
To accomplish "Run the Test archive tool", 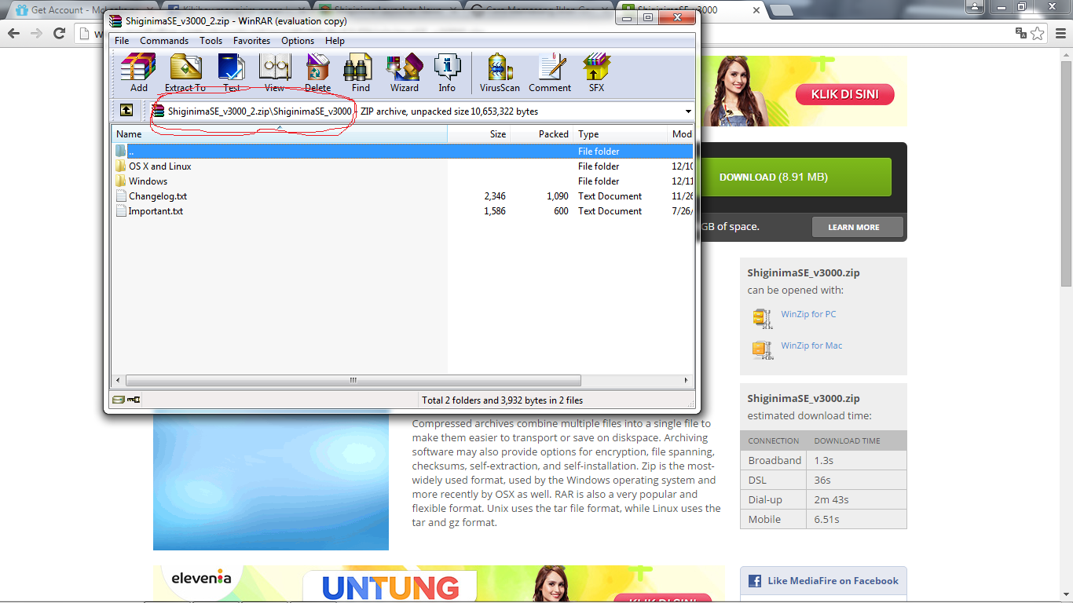I will coord(232,73).
